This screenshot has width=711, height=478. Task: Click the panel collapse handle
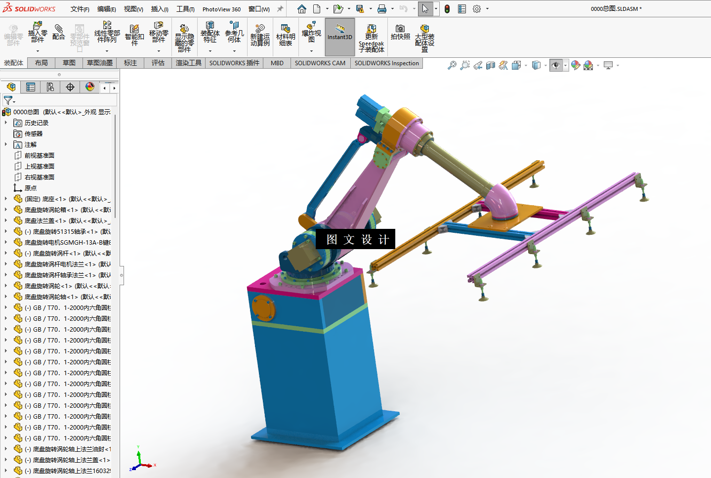coord(121,275)
